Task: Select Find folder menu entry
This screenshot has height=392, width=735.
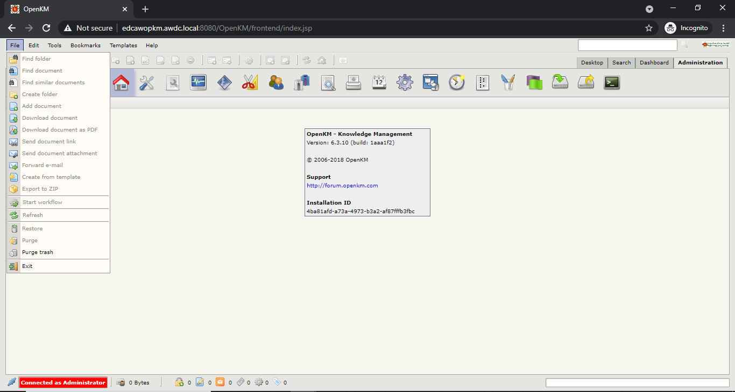Action: (x=58, y=59)
